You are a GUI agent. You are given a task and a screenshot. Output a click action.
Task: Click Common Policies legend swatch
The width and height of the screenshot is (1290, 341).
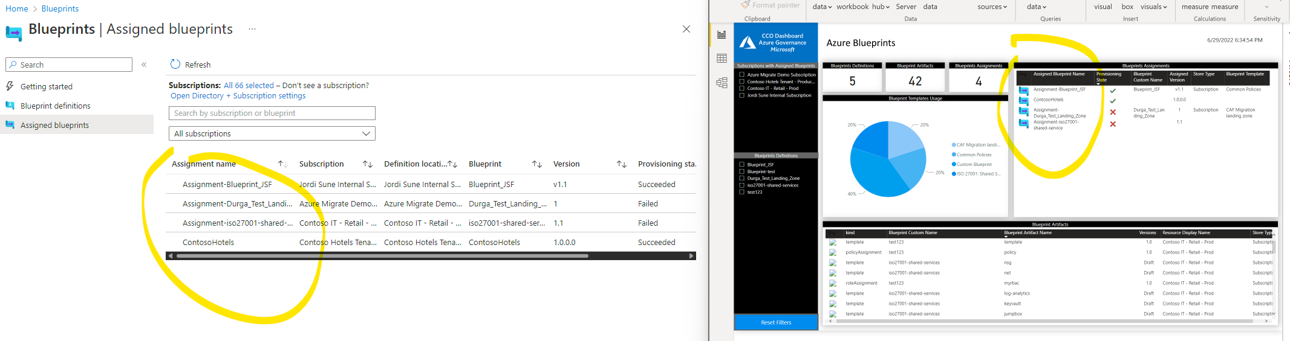pyautogui.click(x=954, y=155)
